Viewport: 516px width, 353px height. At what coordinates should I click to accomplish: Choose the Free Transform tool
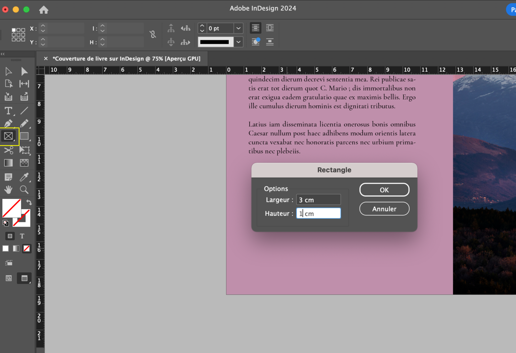[x=25, y=150]
